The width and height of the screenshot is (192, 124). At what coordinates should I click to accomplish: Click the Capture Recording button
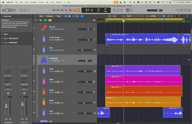coord(74,10)
